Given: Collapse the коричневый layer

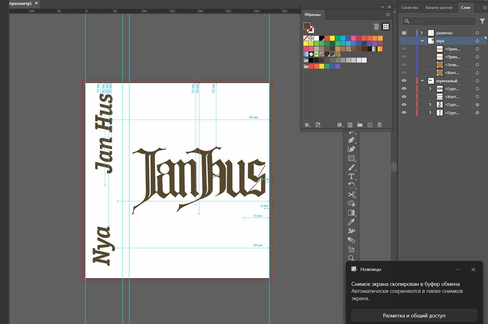Looking at the screenshot, I should [x=422, y=81].
